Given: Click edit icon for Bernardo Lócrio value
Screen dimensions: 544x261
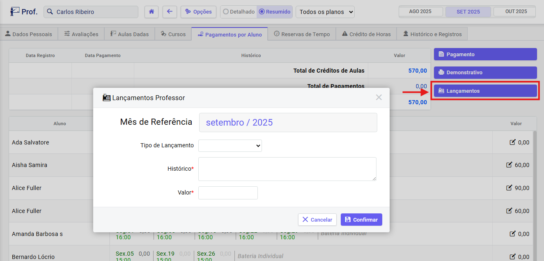Looking at the screenshot, I should click(x=512, y=257).
